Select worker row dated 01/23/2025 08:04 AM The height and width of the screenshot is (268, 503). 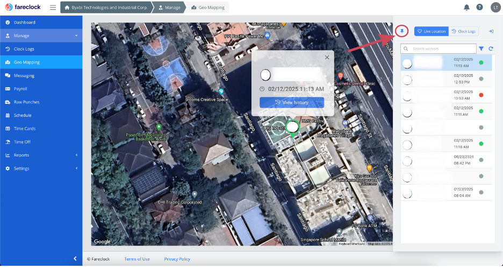tap(446, 193)
